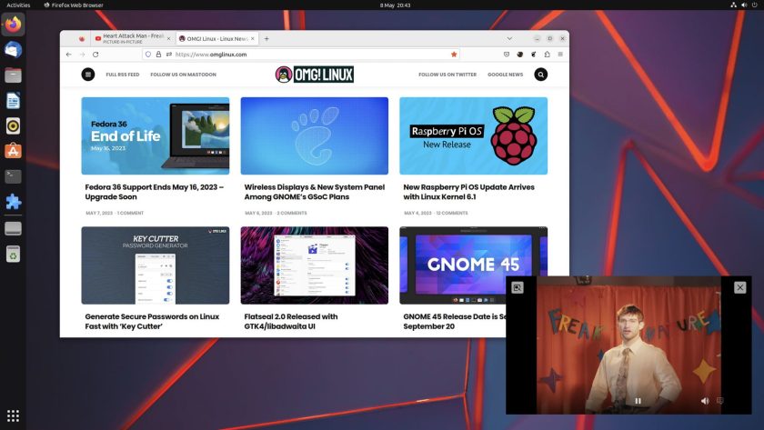Open the Trash from the dock
The height and width of the screenshot is (430, 764).
pos(13,254)
